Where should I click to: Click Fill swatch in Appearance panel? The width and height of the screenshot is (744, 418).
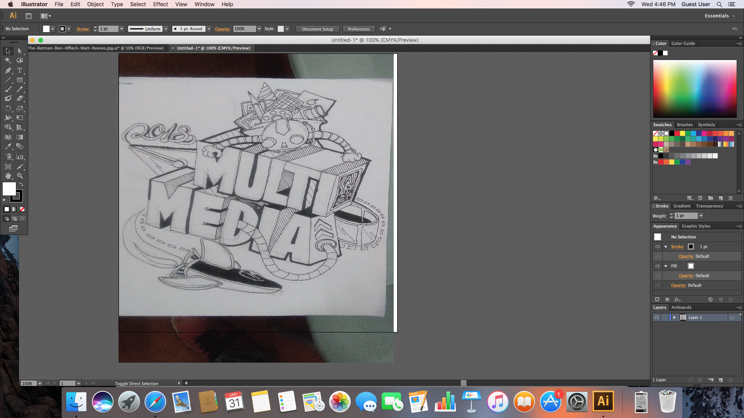[691, 266]
